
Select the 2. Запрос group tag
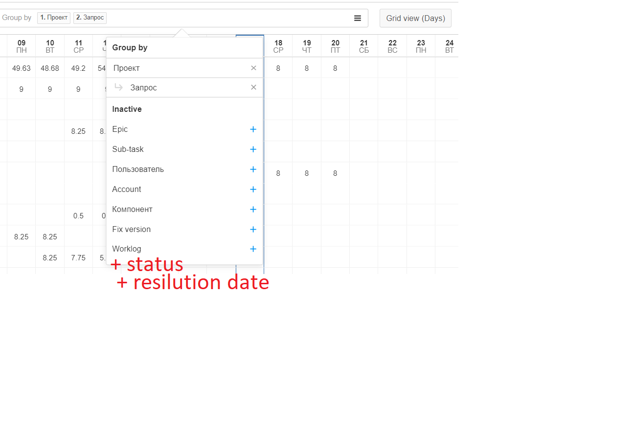coord(90,18)
